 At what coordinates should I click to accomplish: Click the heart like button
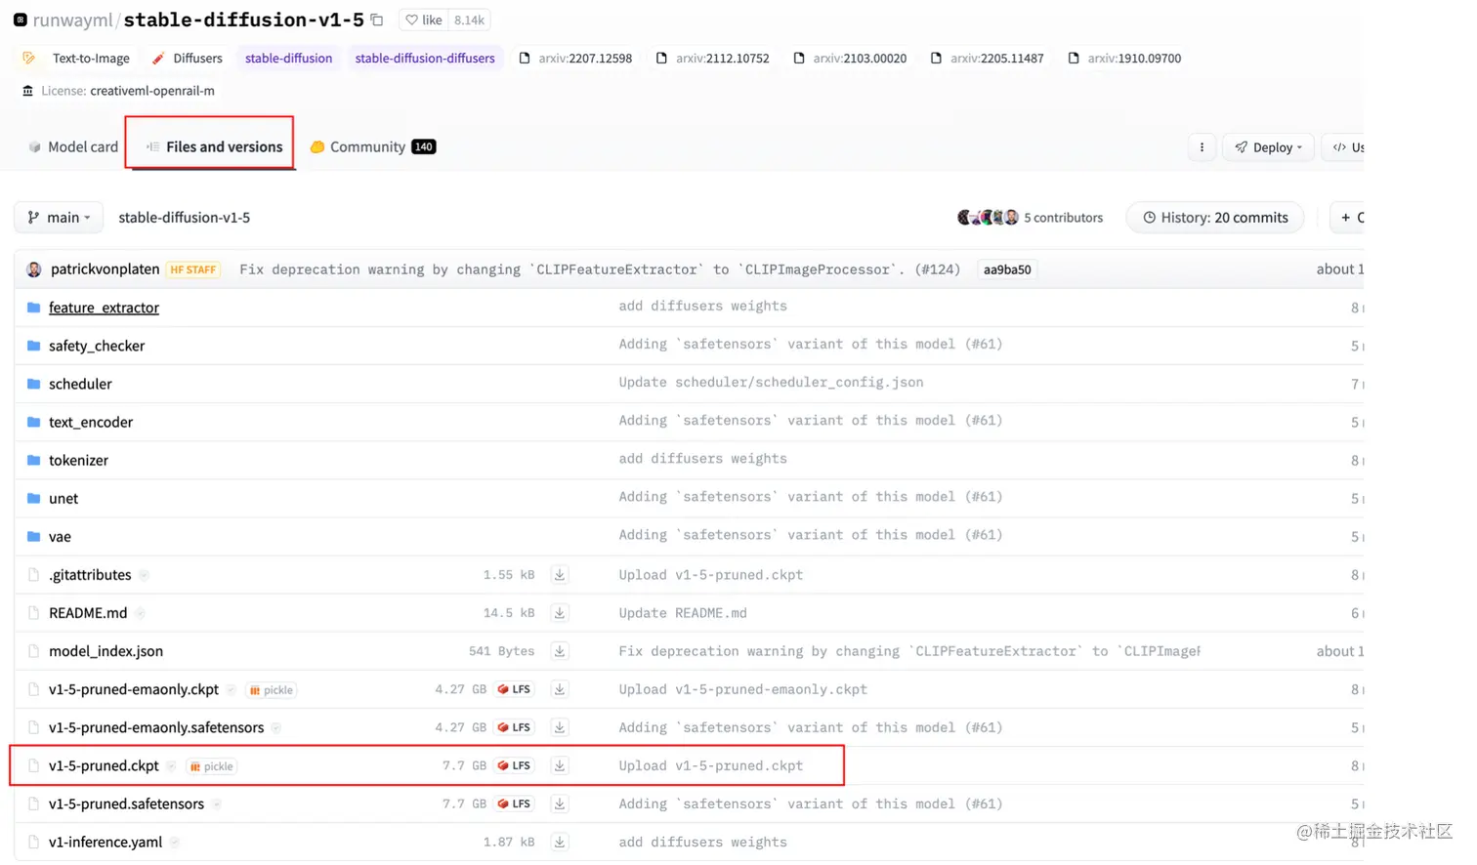[x=424, y=20]
